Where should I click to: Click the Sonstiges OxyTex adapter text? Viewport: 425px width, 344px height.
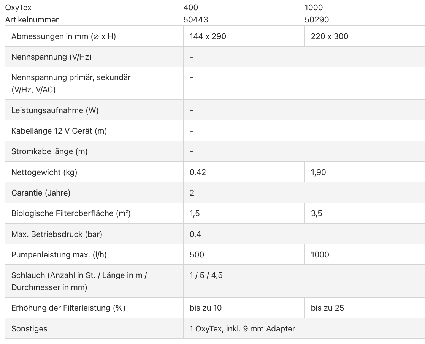tap(242, 328)
